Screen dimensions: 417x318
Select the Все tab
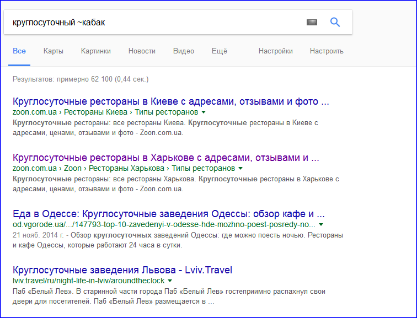19,51
